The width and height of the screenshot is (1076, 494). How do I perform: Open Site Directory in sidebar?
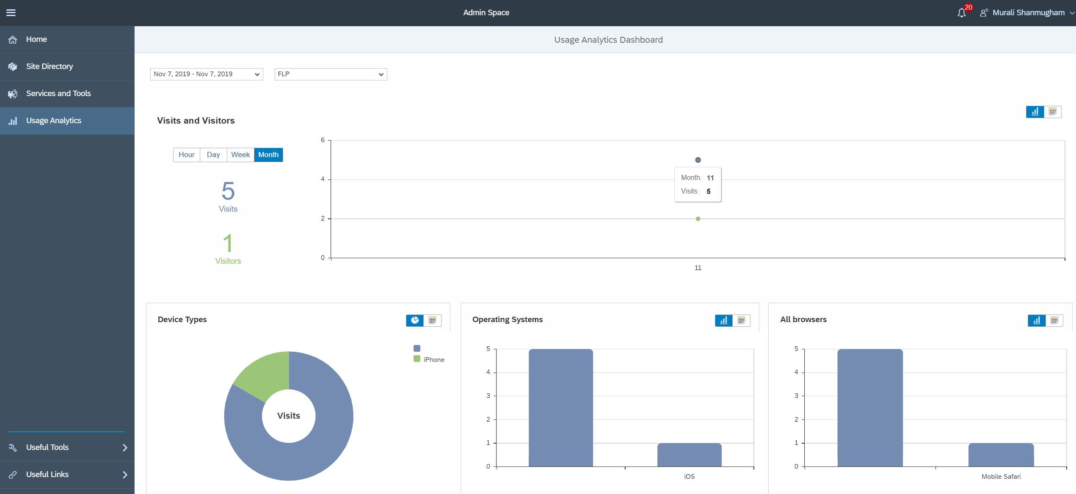coord(50,66)
